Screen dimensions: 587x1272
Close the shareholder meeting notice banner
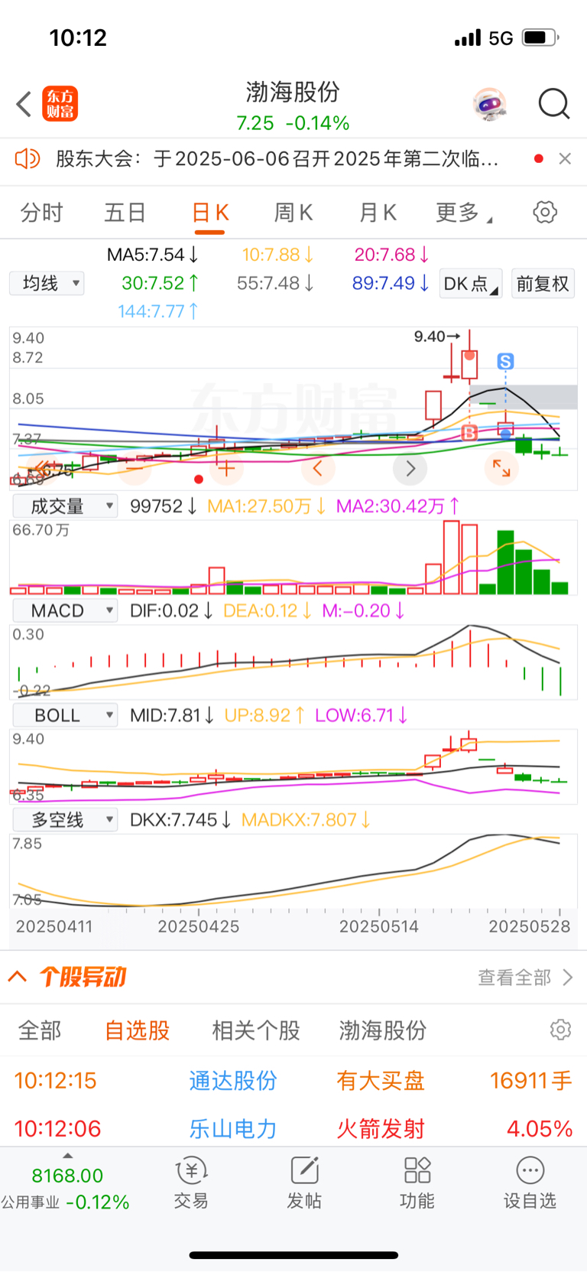pyautogui.click(x=565, y=158)
